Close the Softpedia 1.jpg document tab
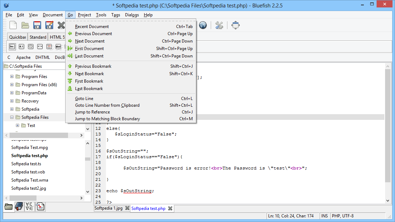395x222 pixels. point(127,209)
